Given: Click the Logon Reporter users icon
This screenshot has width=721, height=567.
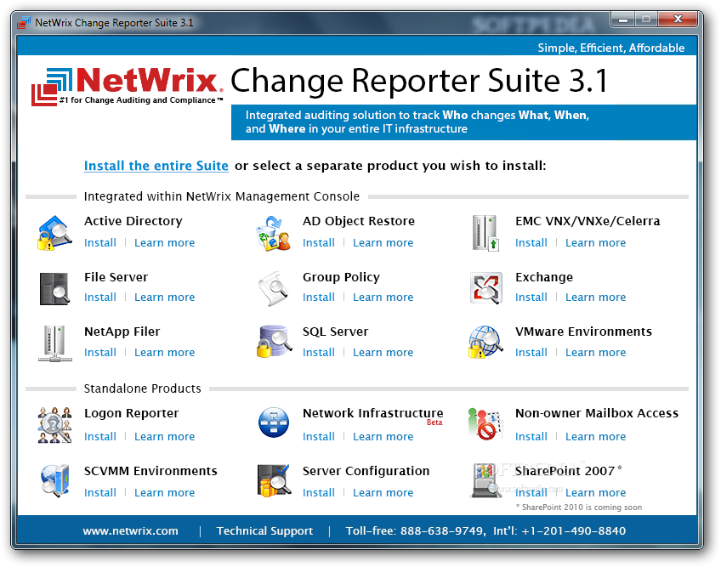Looking at the screenshot, I should pyautogui.click(x=54, y=425).
